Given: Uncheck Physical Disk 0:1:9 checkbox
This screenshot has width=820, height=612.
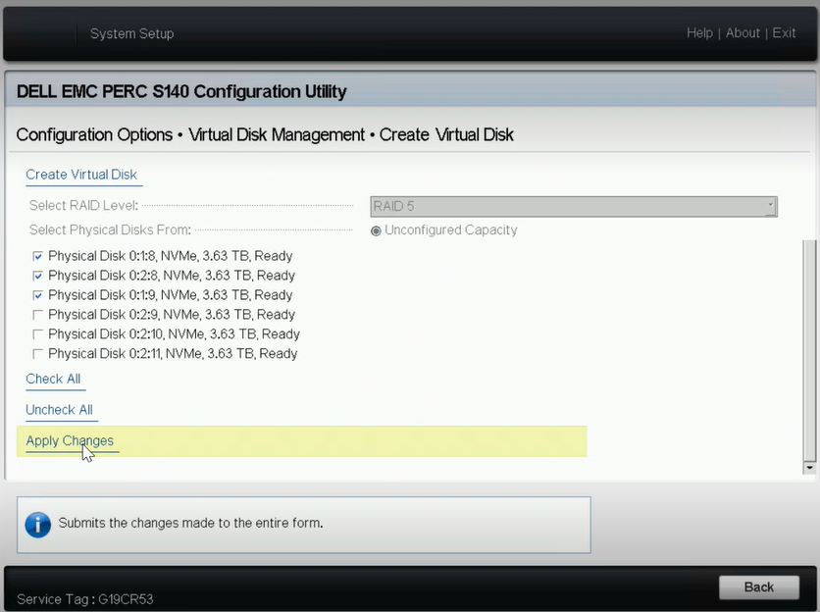Looking at the screenshot, I should (x=37, y=295).
